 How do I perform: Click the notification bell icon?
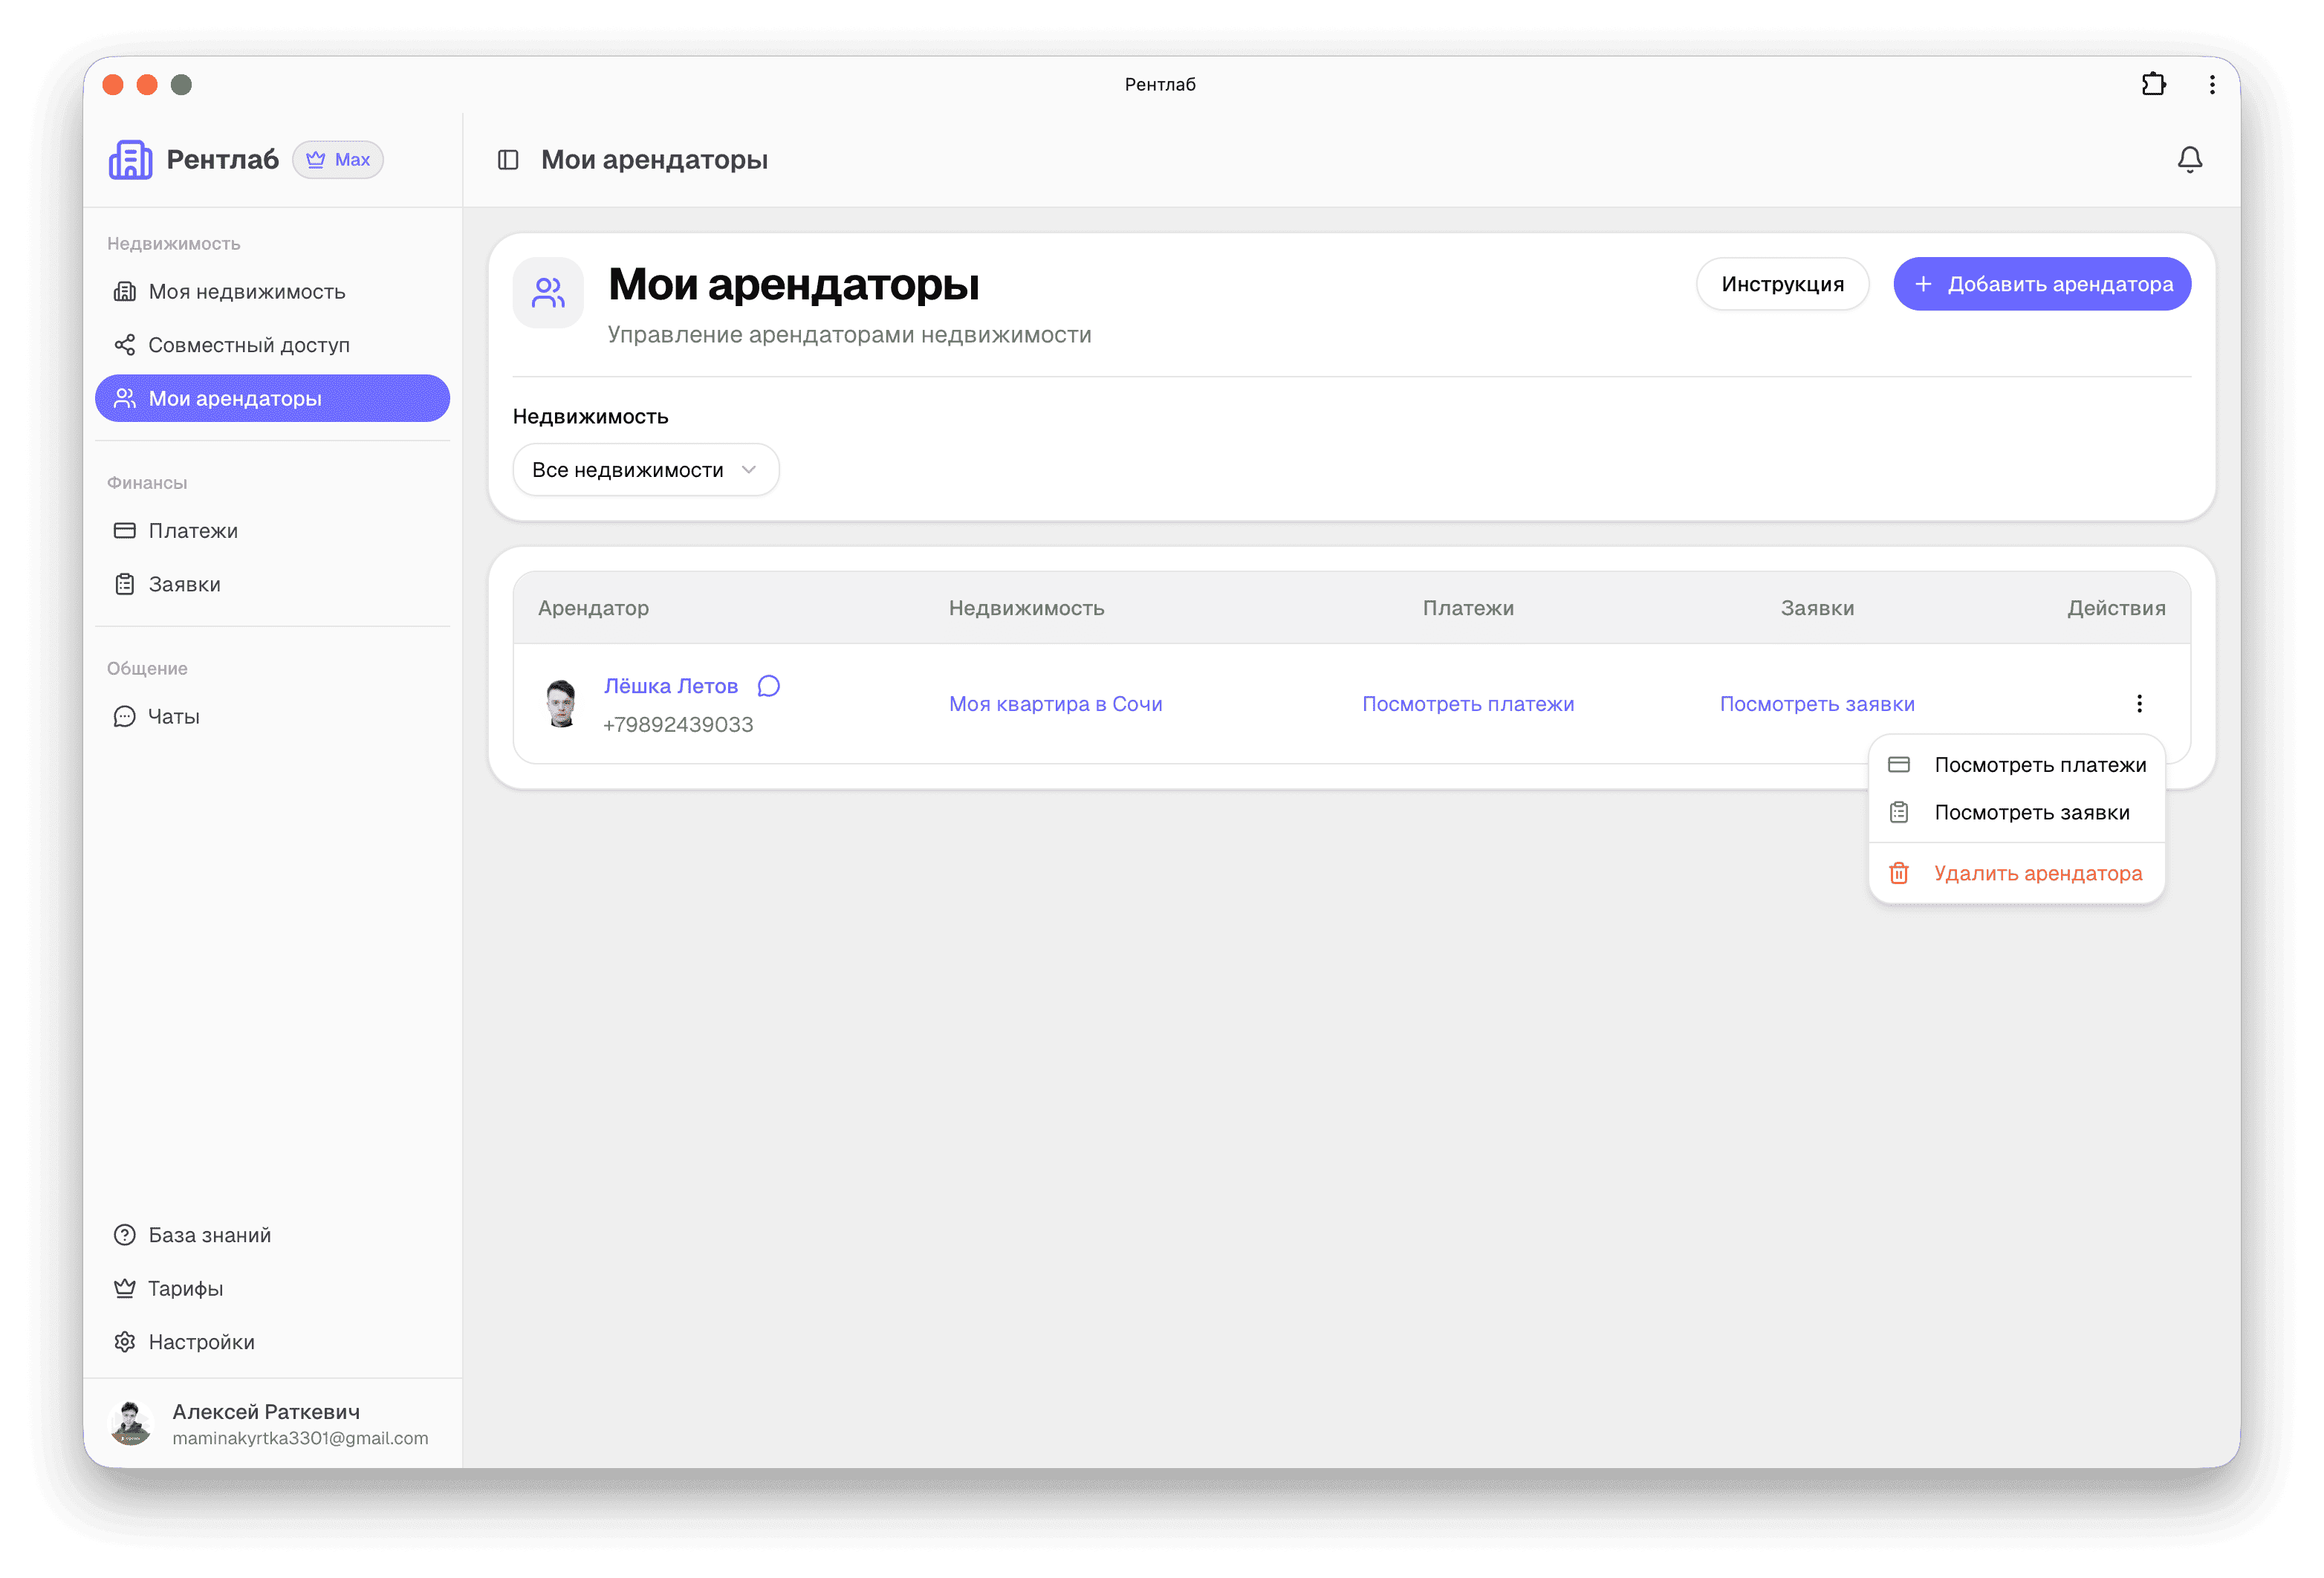coord(2189,159)
